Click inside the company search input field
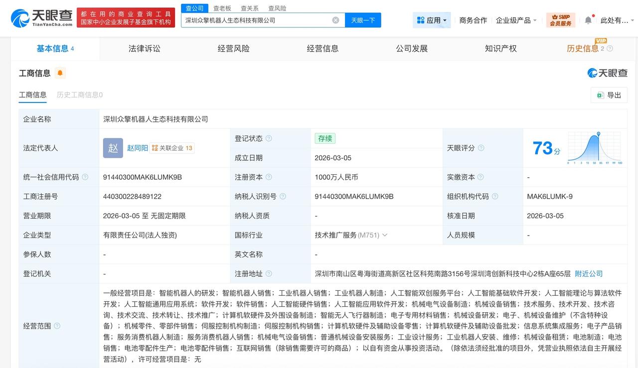Image resolution: width=638 pixels, height=368 pixels. tap(259, 20)
